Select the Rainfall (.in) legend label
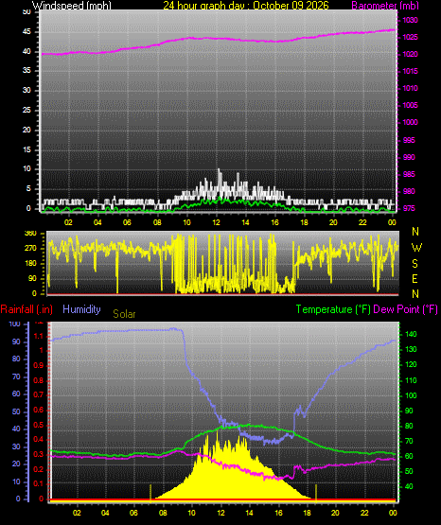441x525 pixels. click(x=26, y=309)
